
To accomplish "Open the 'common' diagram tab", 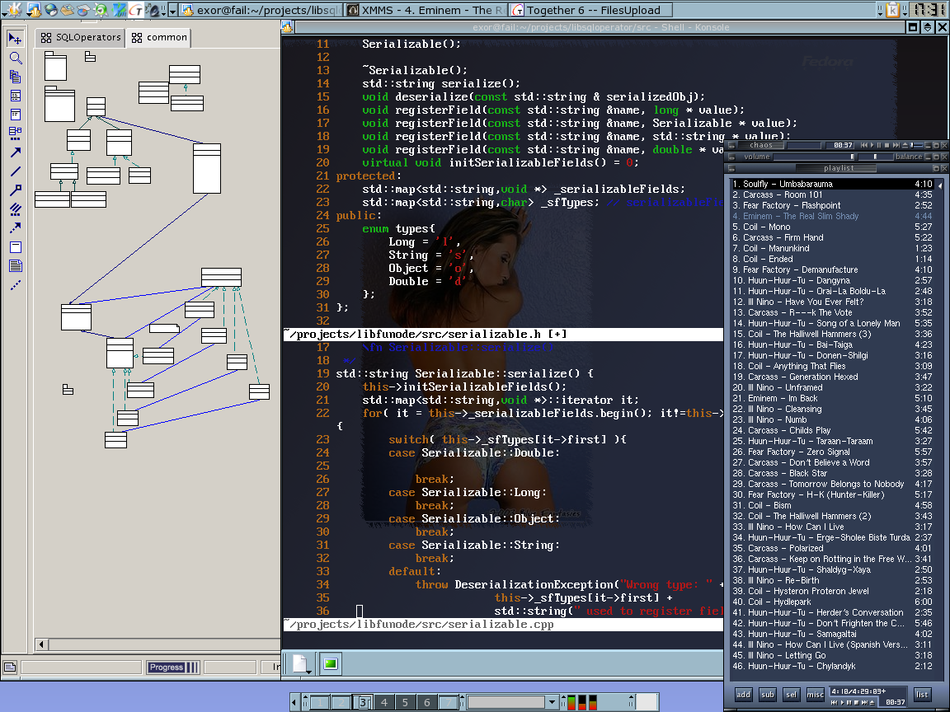I will 159,37.
